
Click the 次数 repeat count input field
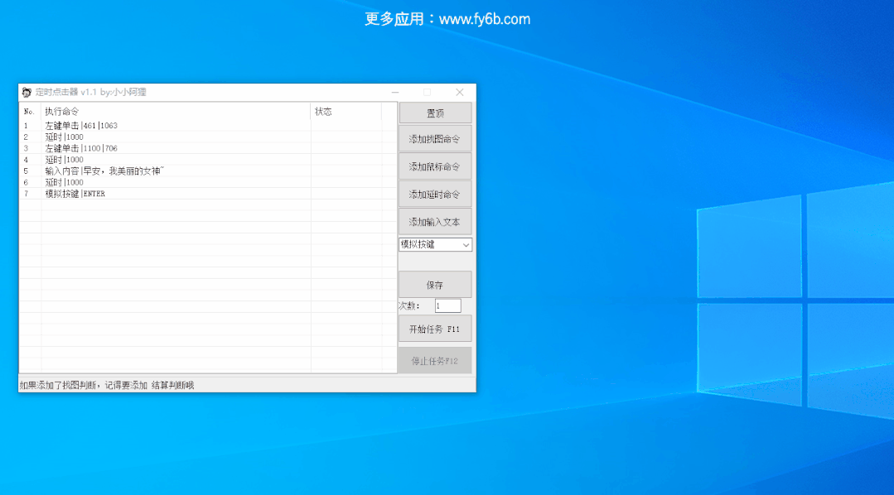click(x=447, y=306)
